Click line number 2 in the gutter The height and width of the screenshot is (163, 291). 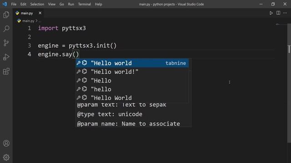(29, 37)
